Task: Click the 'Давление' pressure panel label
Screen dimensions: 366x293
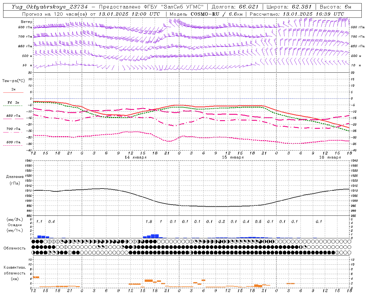Action: click(x=15, y=177)
